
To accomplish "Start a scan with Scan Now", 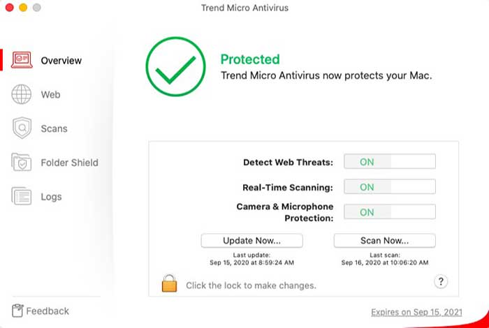I will click(384, 240).
